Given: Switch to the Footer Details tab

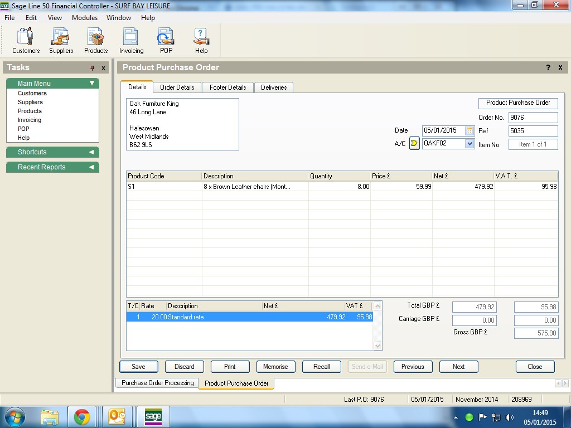Looking at the screenshot, I should 228,87.
